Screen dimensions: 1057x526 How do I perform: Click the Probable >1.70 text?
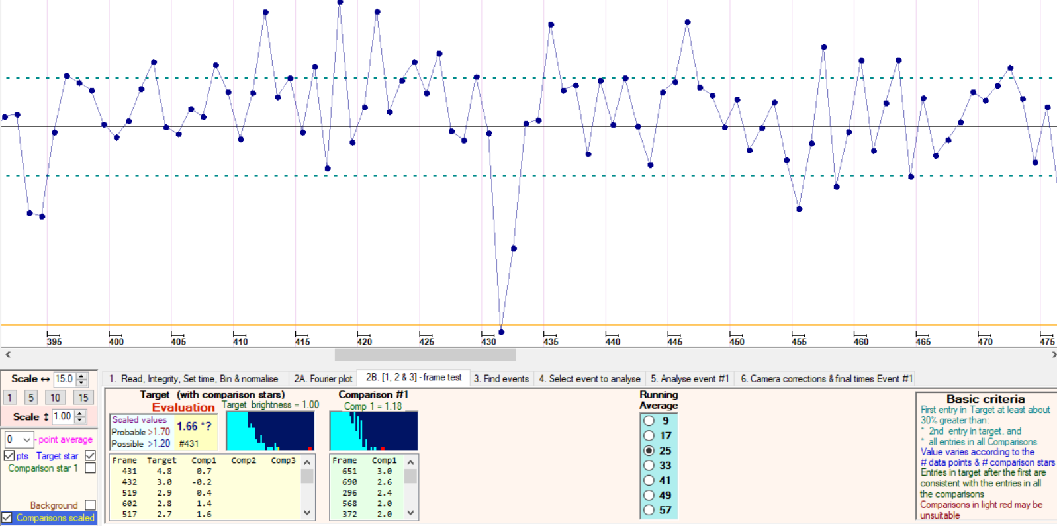pyautogui.click(x=140, y=432)
